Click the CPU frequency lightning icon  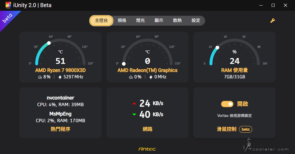click(x=60, y=77)
